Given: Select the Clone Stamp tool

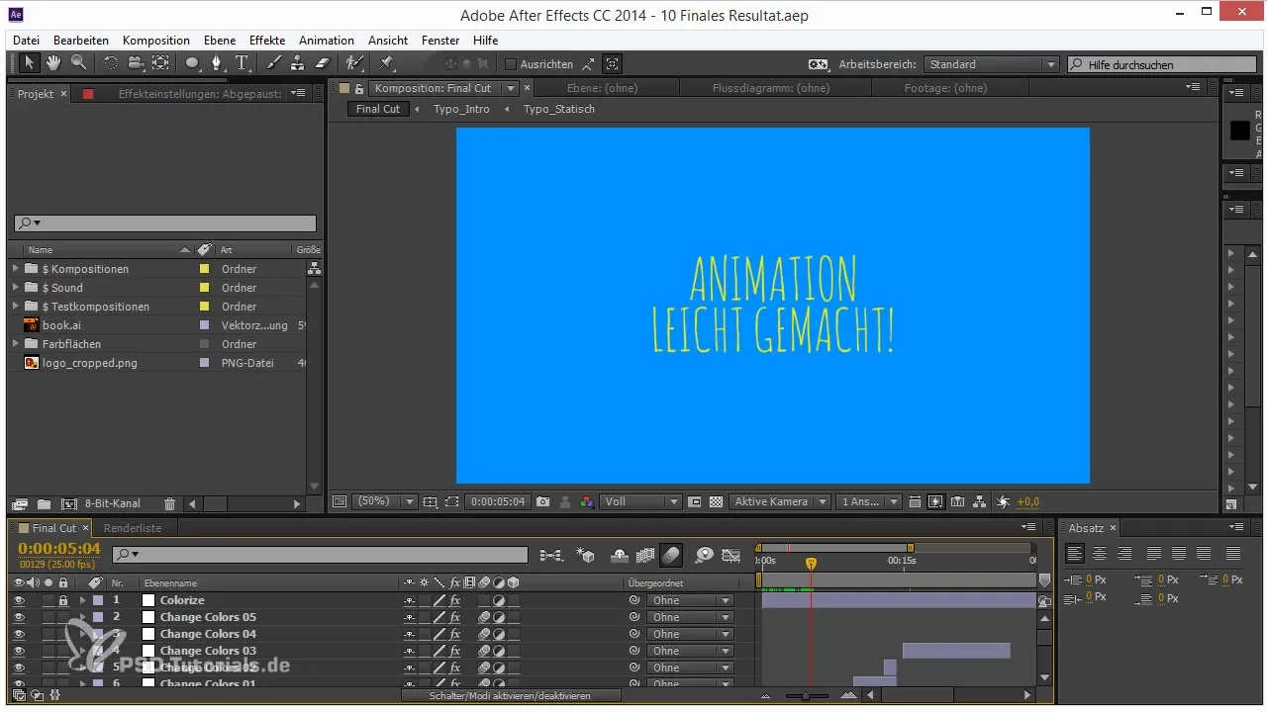Looking at the screenshot, I should click(298, 63).
